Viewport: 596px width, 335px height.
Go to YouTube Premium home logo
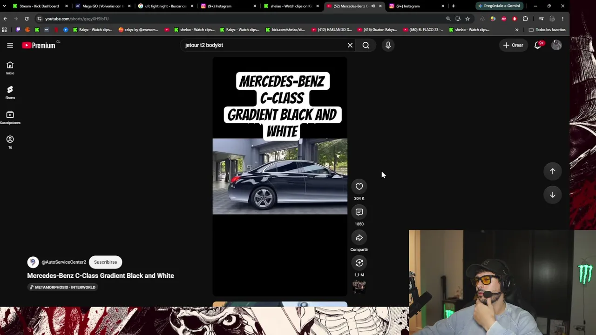[39, 45]
